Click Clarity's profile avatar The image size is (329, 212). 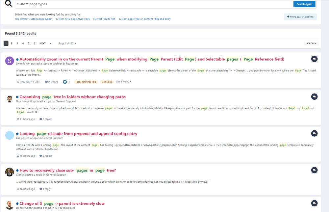pyautogui.click(x=10, y=172)
